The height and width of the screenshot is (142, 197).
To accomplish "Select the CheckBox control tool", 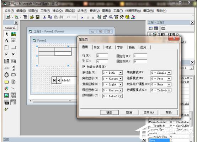I will [x=6, y=54].
